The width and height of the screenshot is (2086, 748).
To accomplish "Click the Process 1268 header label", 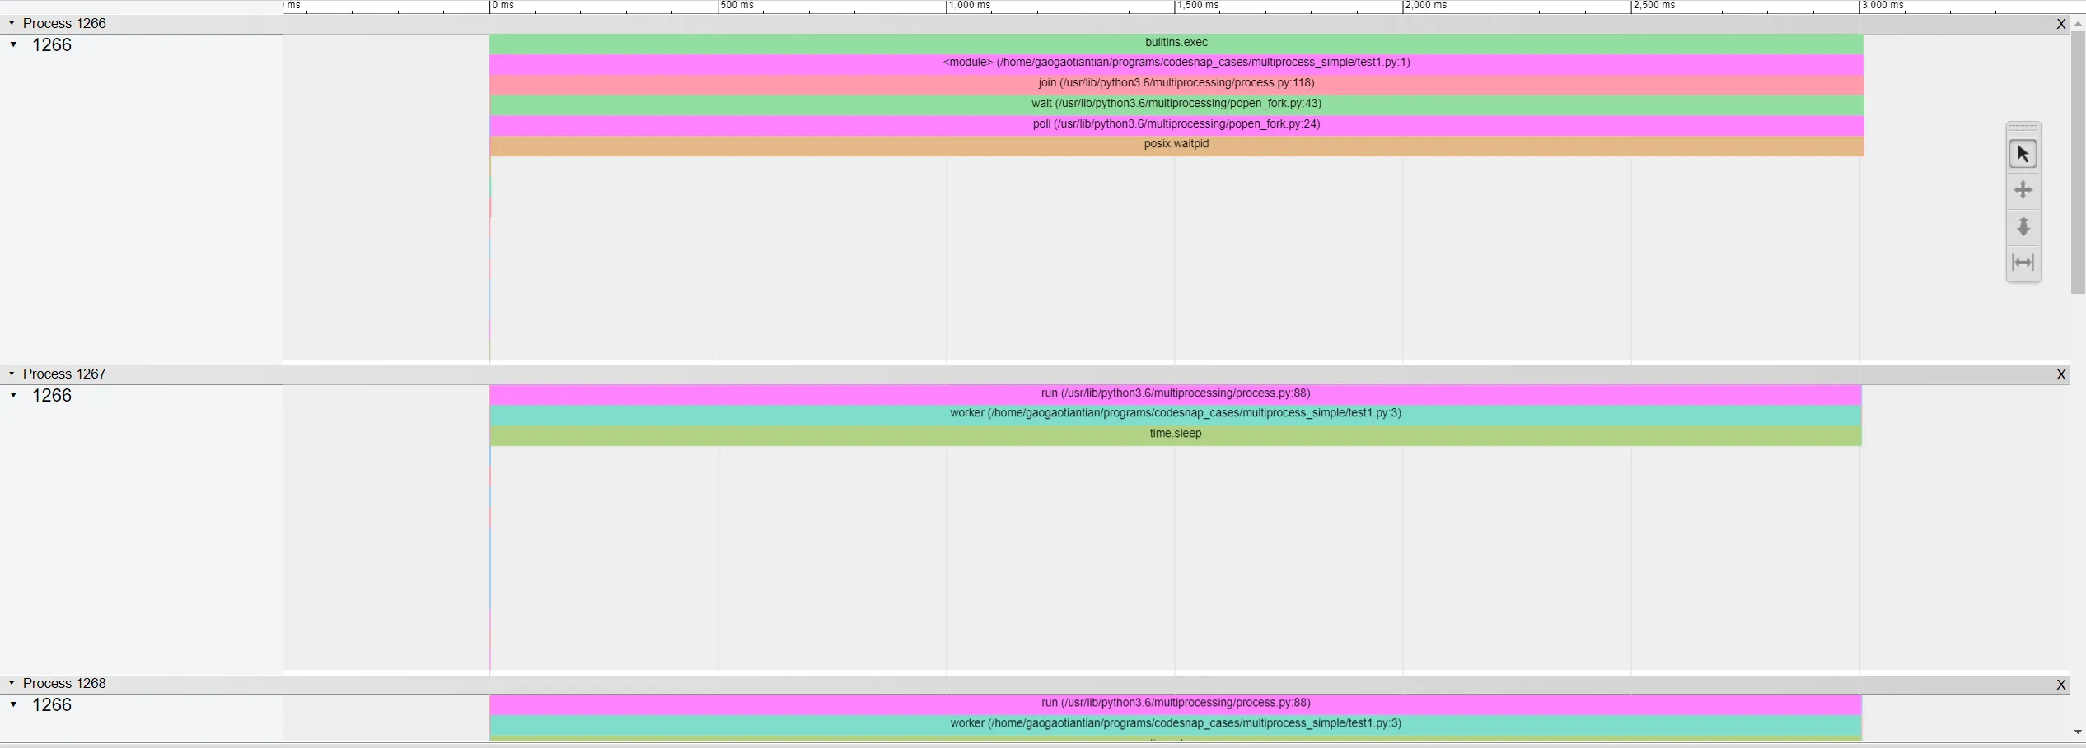I will point(64,683).
